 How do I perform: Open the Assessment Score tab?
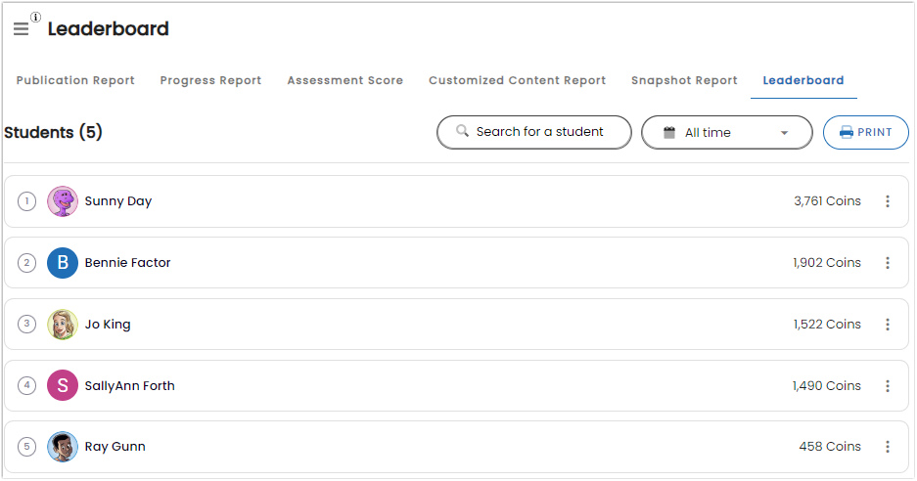coord(345,80)
